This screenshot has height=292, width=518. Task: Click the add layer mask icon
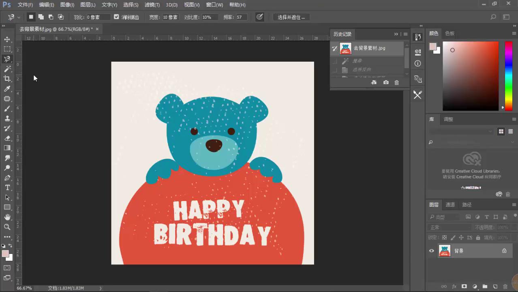(x=464, y=287)
